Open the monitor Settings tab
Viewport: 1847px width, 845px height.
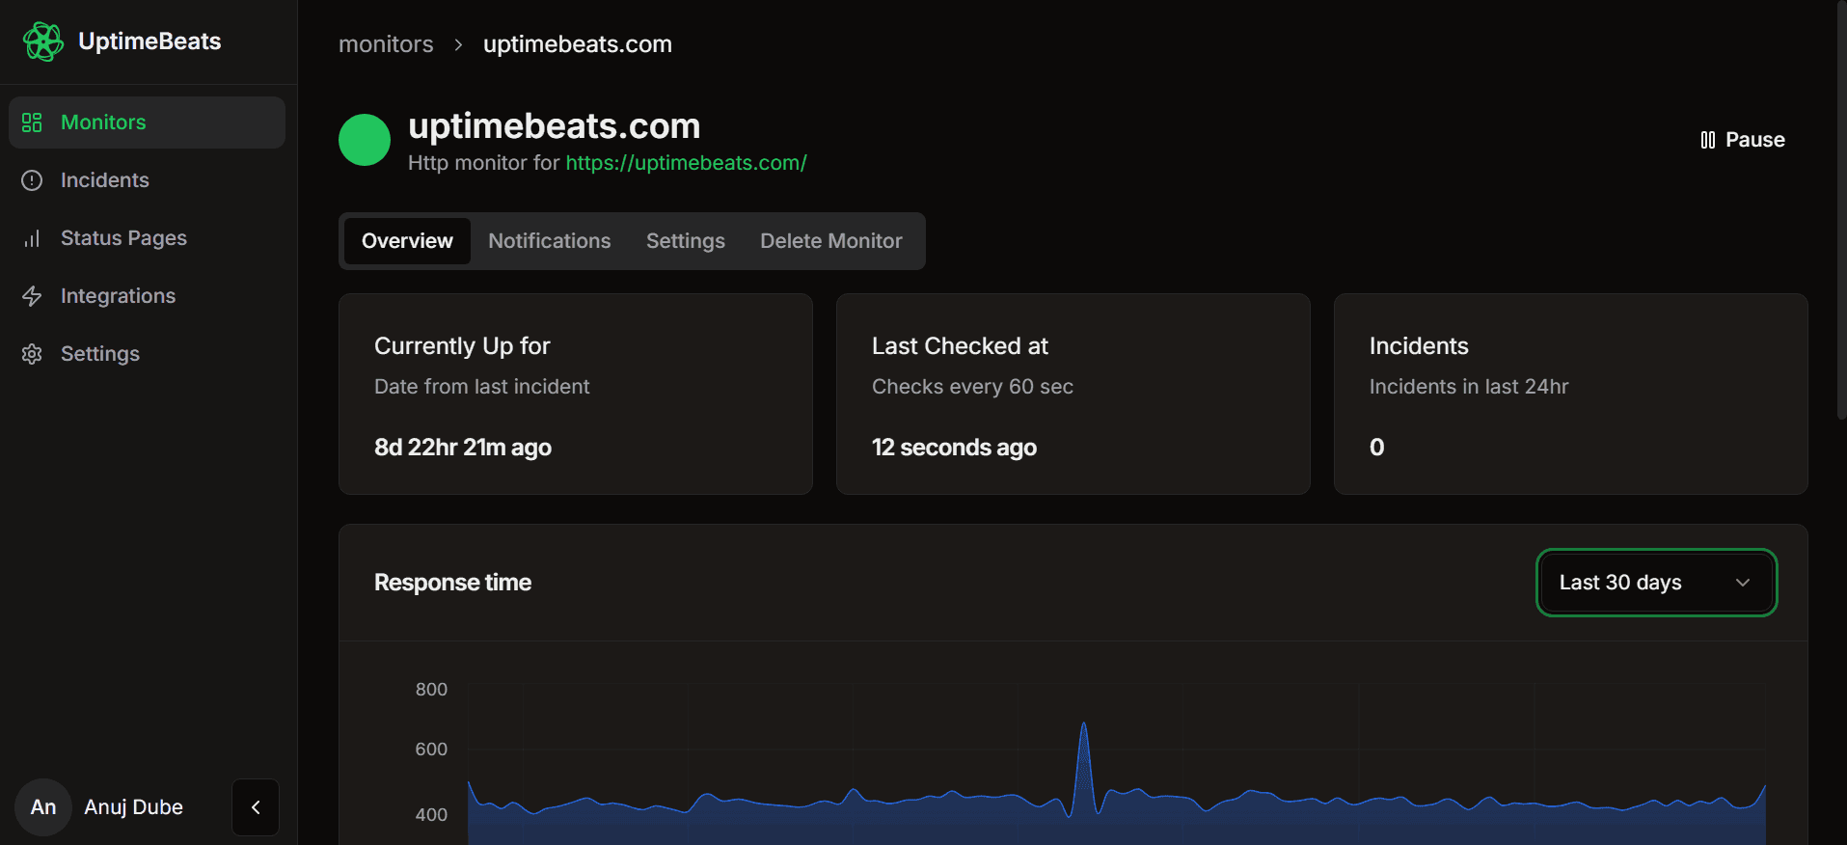[685, 241]
